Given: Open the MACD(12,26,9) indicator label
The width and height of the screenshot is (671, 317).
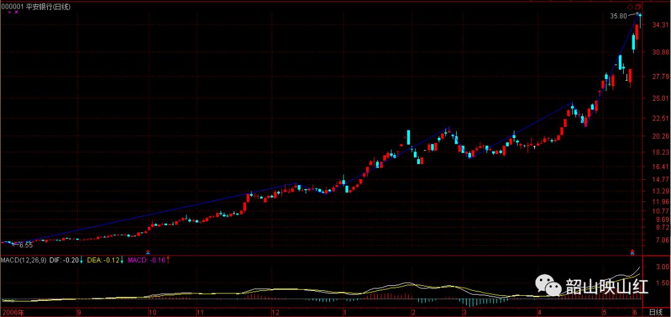Looking at the screenshot, I should pos(24,260).
